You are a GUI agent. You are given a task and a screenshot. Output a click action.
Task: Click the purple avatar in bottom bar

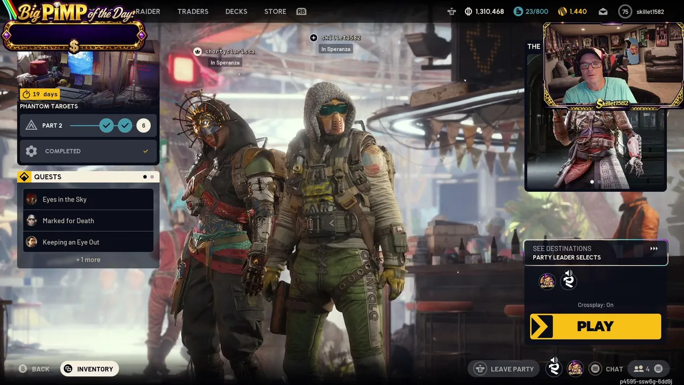[x=575, y=368]
